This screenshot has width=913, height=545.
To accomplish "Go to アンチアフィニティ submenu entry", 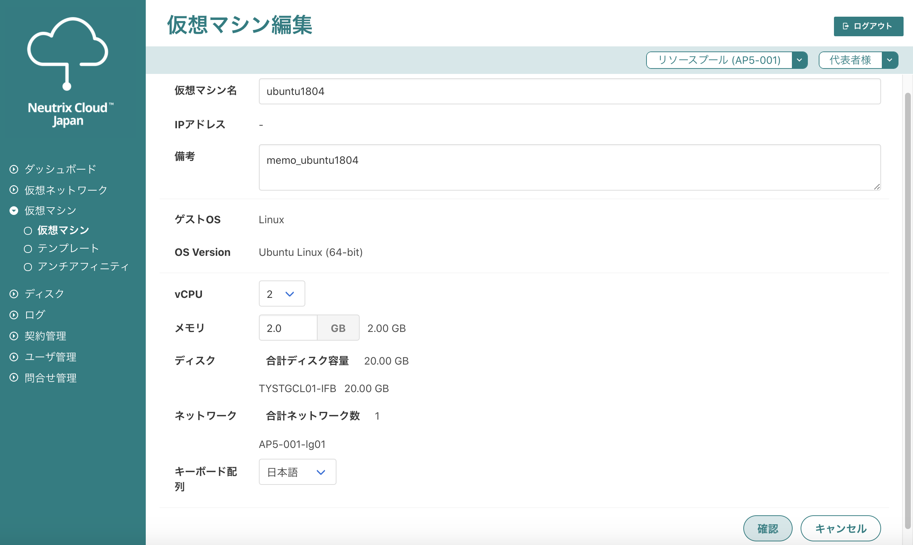I will click(x=83, y=267).
